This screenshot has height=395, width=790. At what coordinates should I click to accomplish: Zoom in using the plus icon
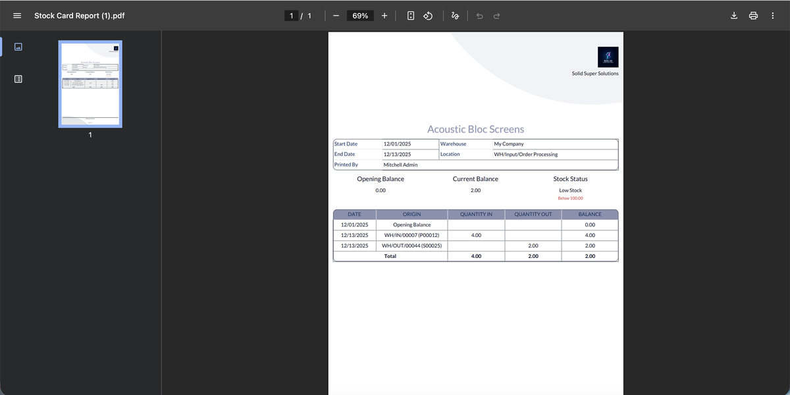point(384,15)
